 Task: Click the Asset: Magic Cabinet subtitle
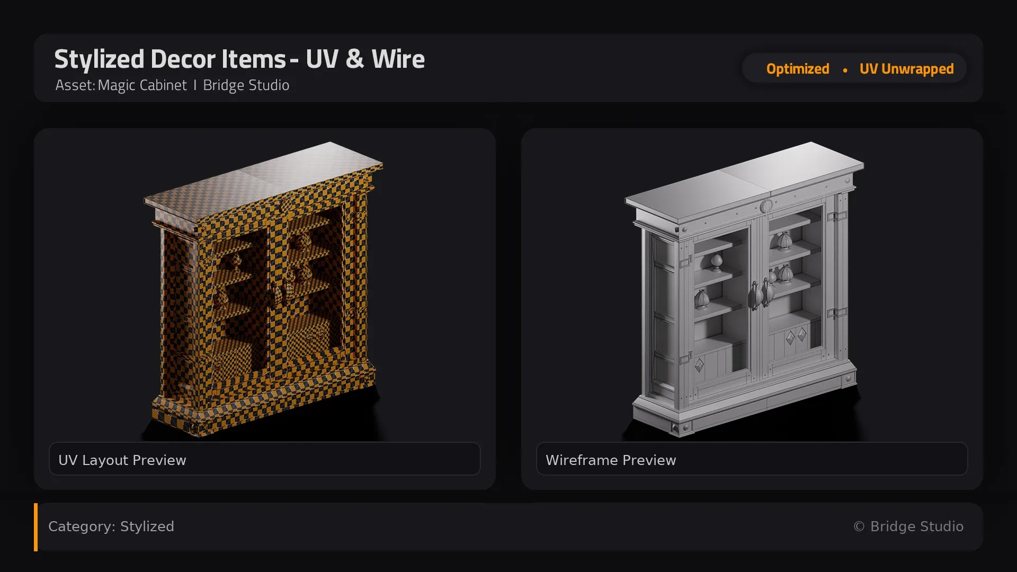point(121,85)
